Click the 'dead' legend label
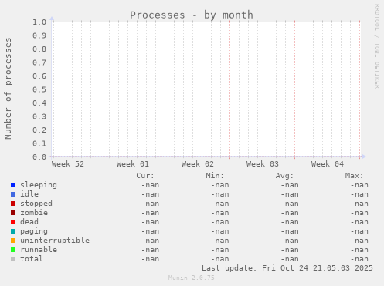384x286 pixels. [x=29, y=222]
